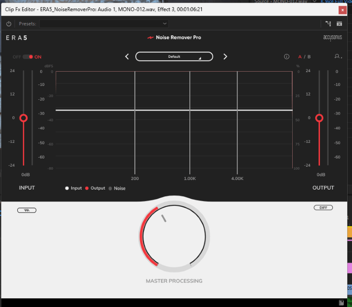Click the channel map routing icon
Image resolution: width=352 pixels, height=307 pixels.
(x=328, y=23)
